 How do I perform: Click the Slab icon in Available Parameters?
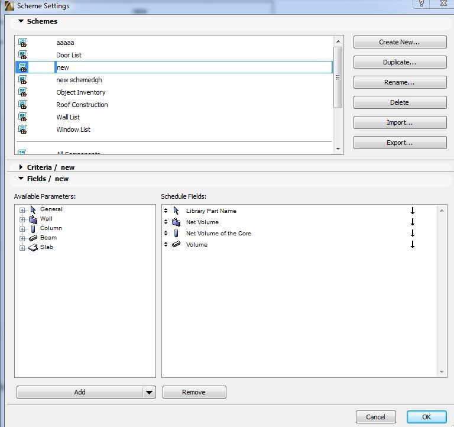coord(33,248)
